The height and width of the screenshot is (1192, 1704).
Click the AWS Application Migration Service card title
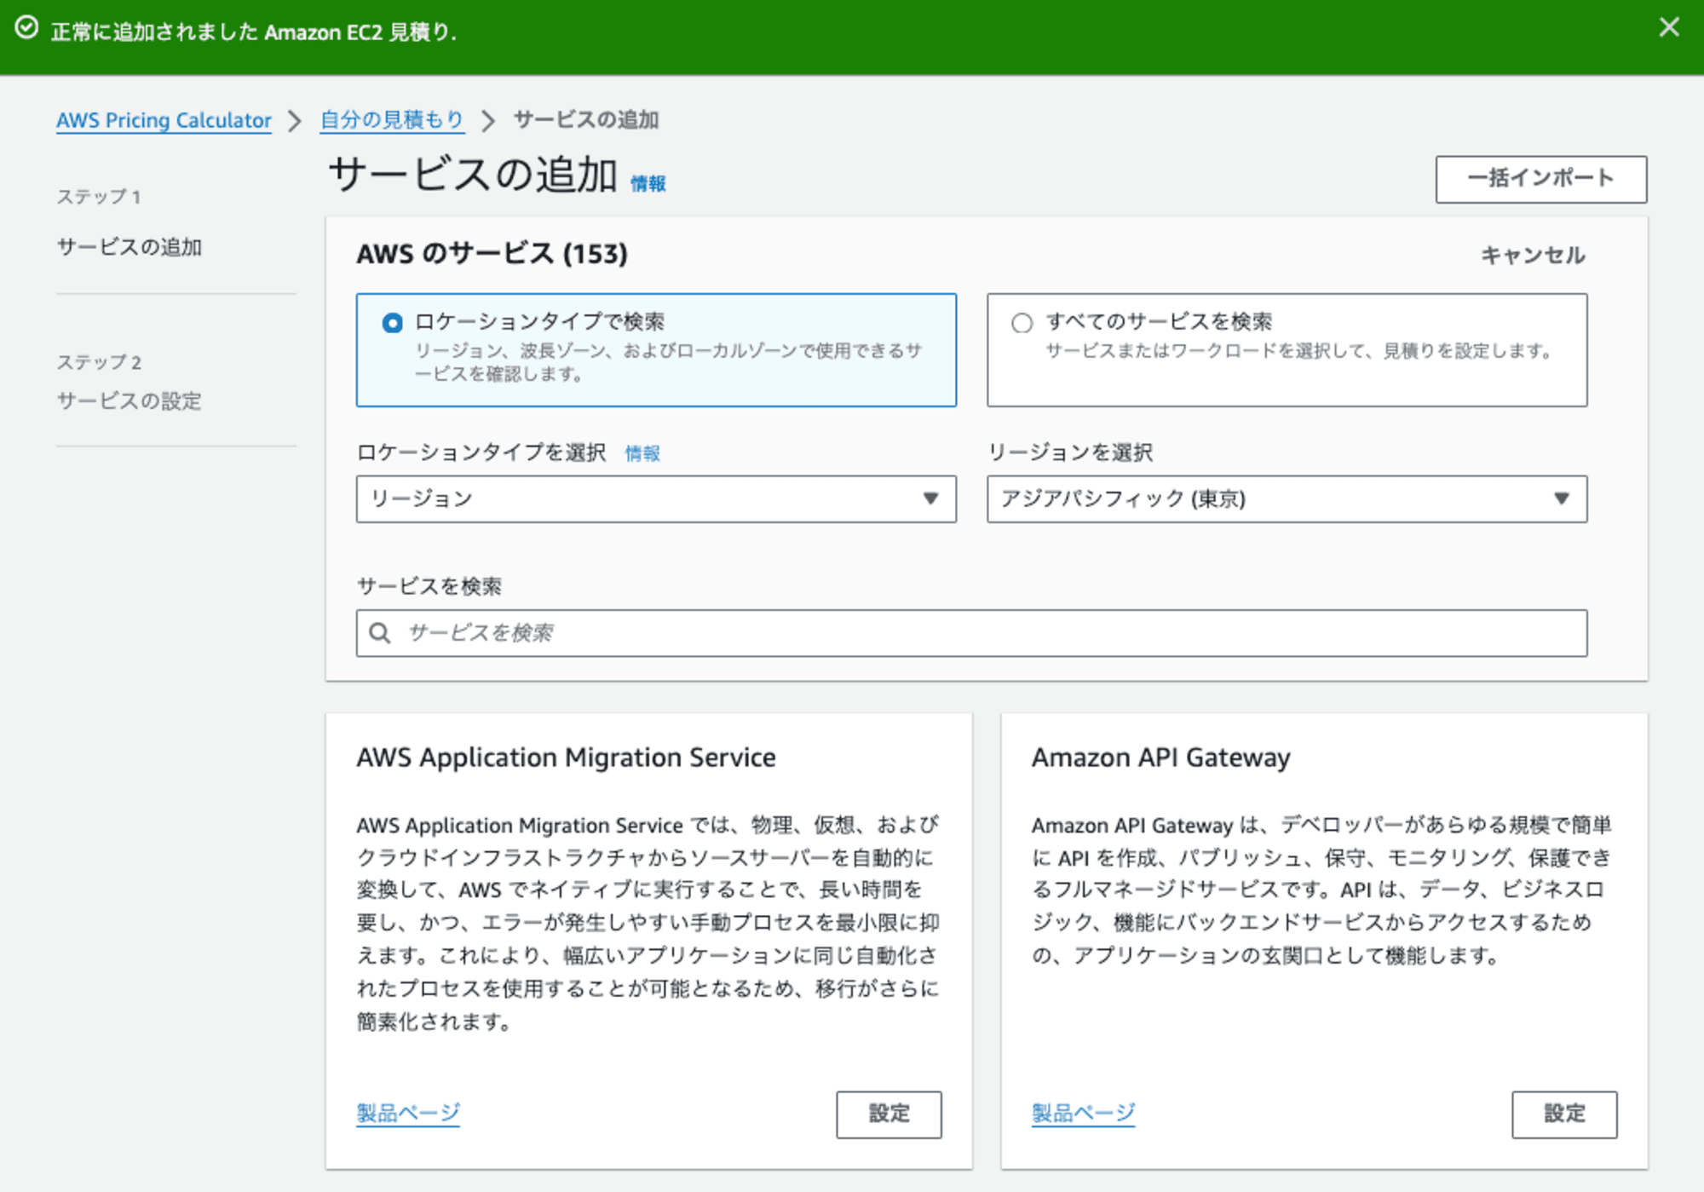click(566, 757)
